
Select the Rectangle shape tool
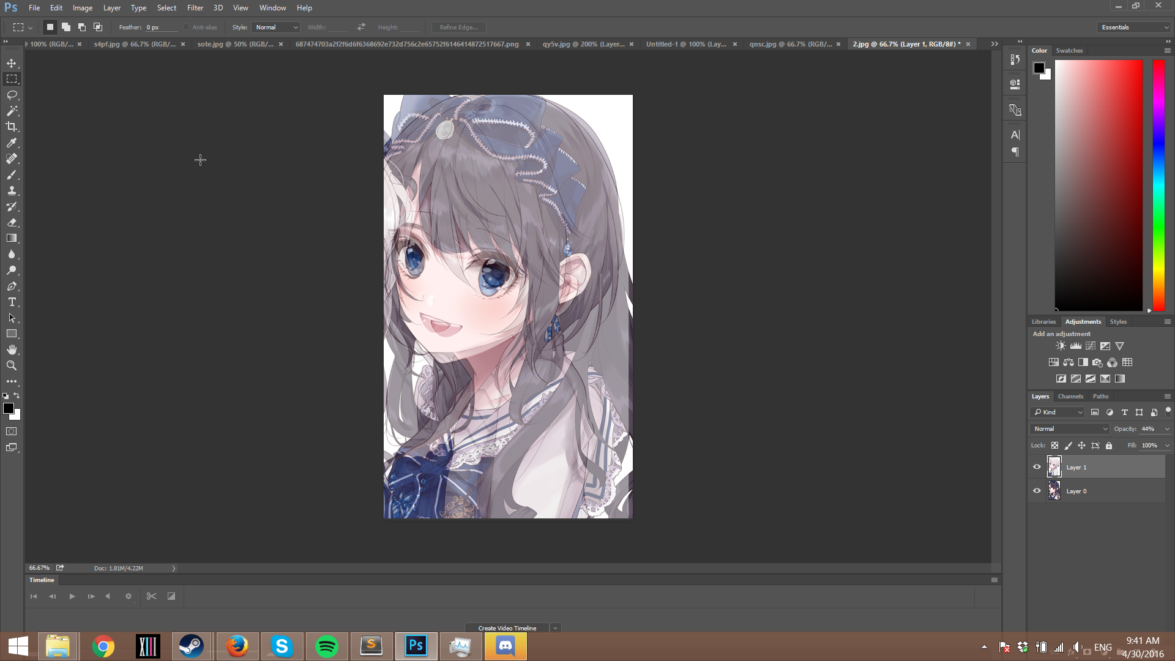[12, 334]
